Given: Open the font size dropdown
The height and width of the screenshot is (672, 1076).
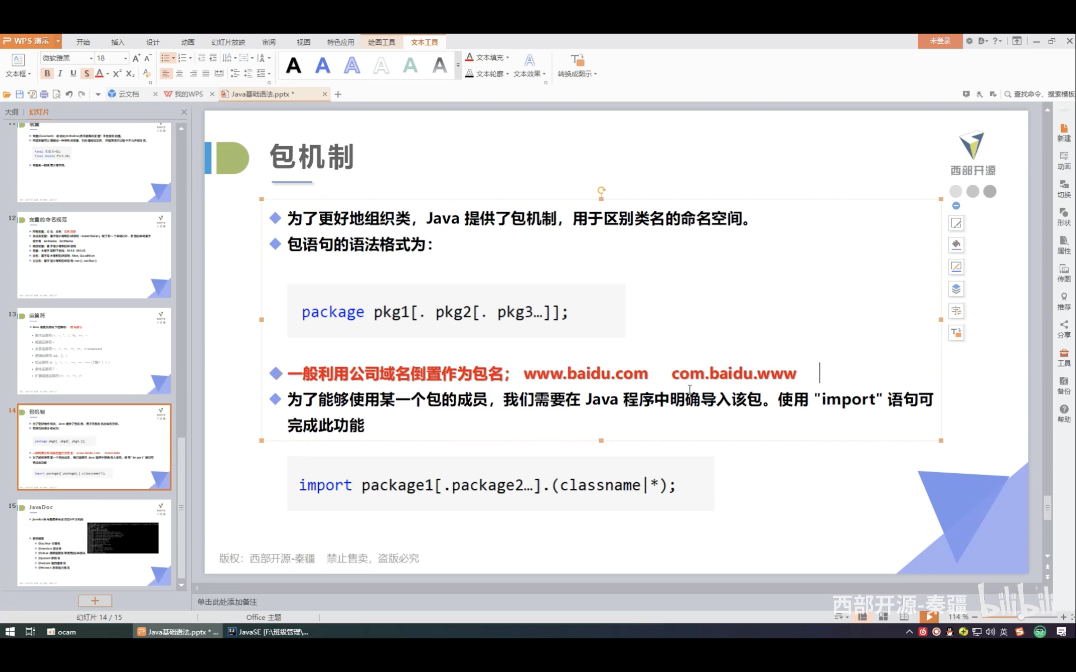Looking at the screenshot, I should [126, 58].
